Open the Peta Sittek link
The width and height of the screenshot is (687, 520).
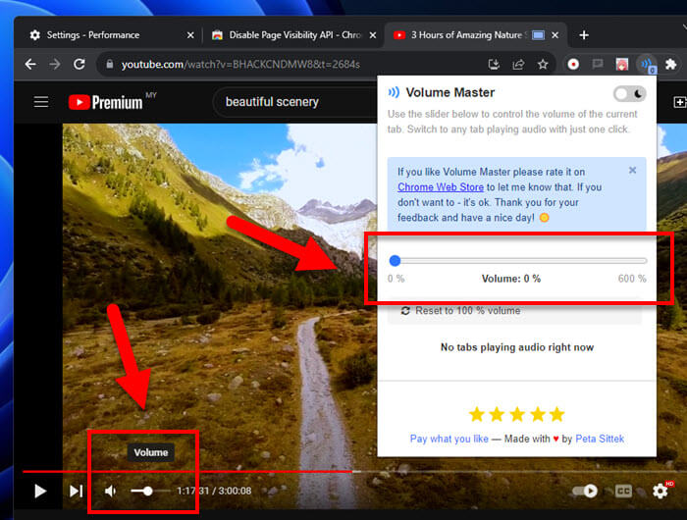tap(600, 439)
